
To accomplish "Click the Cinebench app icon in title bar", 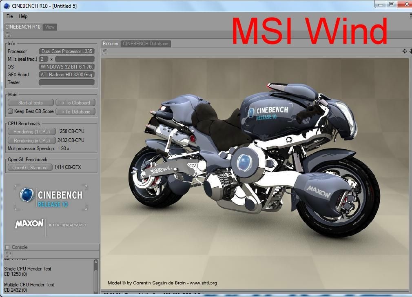I will (6, 6).
